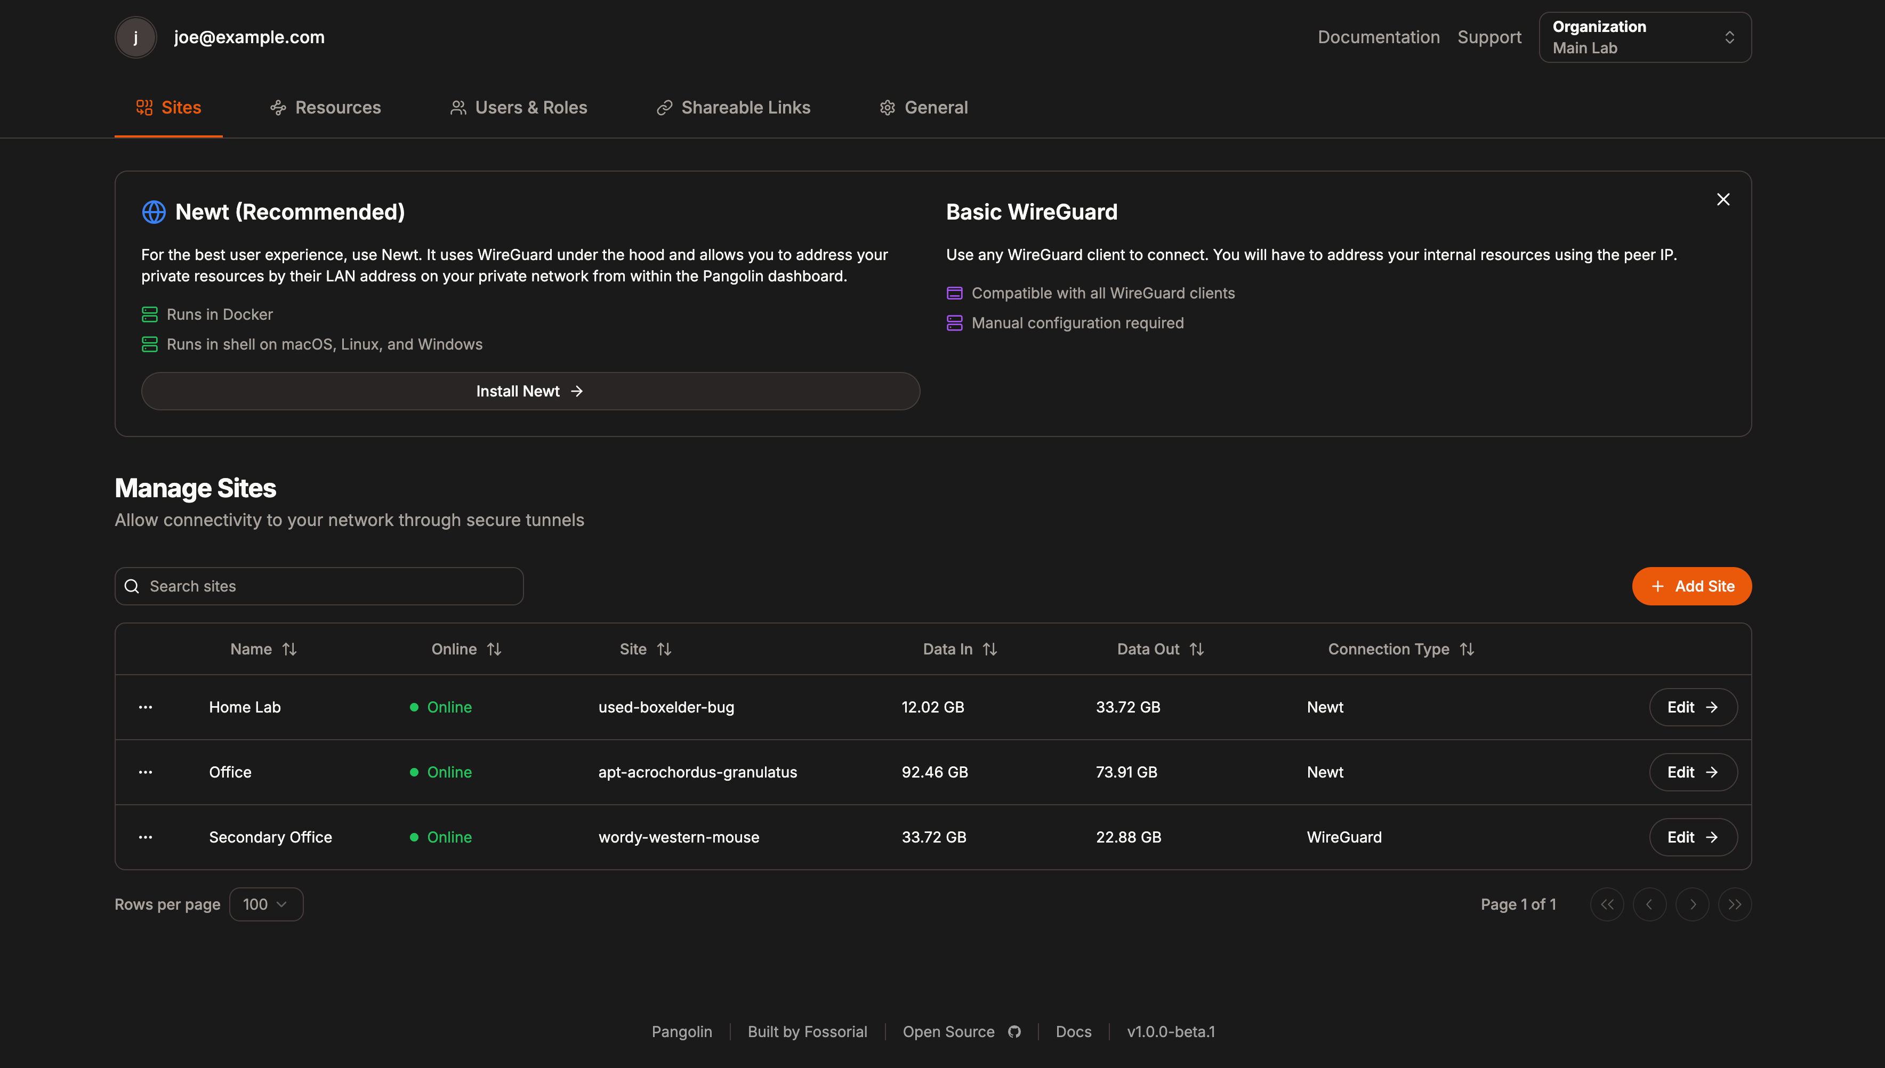This screenshot has height=1068, width=1885.
Task: Click the last page double-chevron icon
Action: (1735, 904)
